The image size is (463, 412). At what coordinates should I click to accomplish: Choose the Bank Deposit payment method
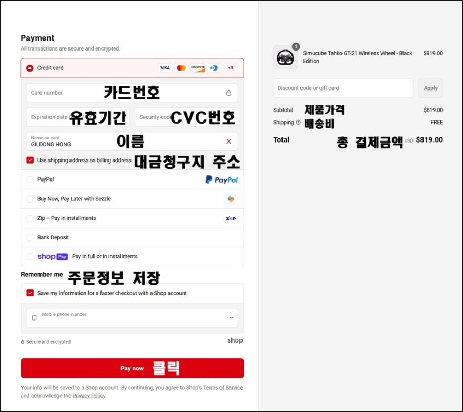click(30, 237)
